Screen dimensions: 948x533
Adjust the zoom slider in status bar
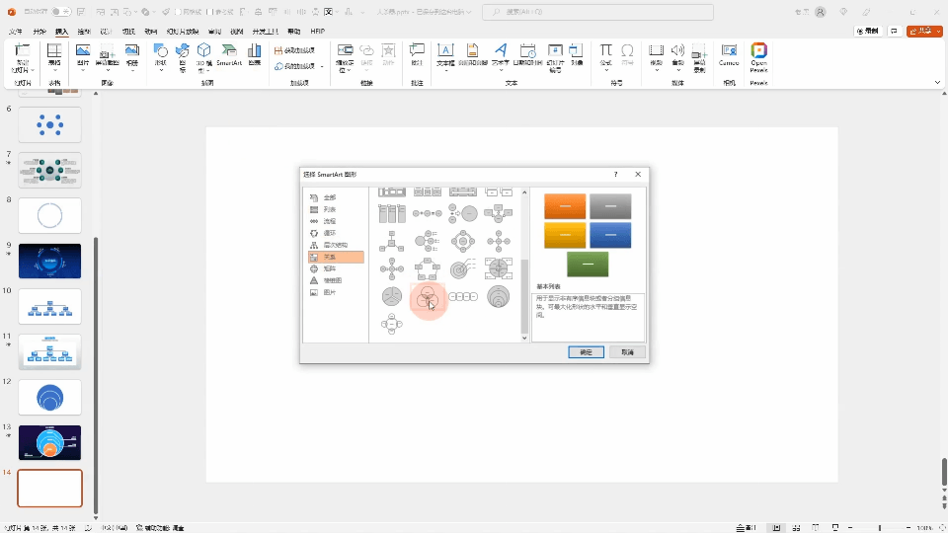click(880, 527)
